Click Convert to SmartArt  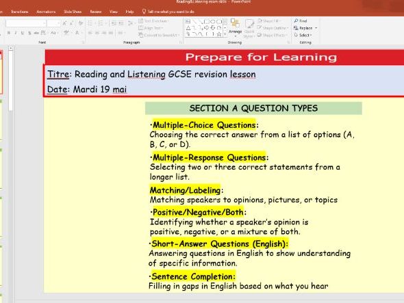[x=158, y=35]
